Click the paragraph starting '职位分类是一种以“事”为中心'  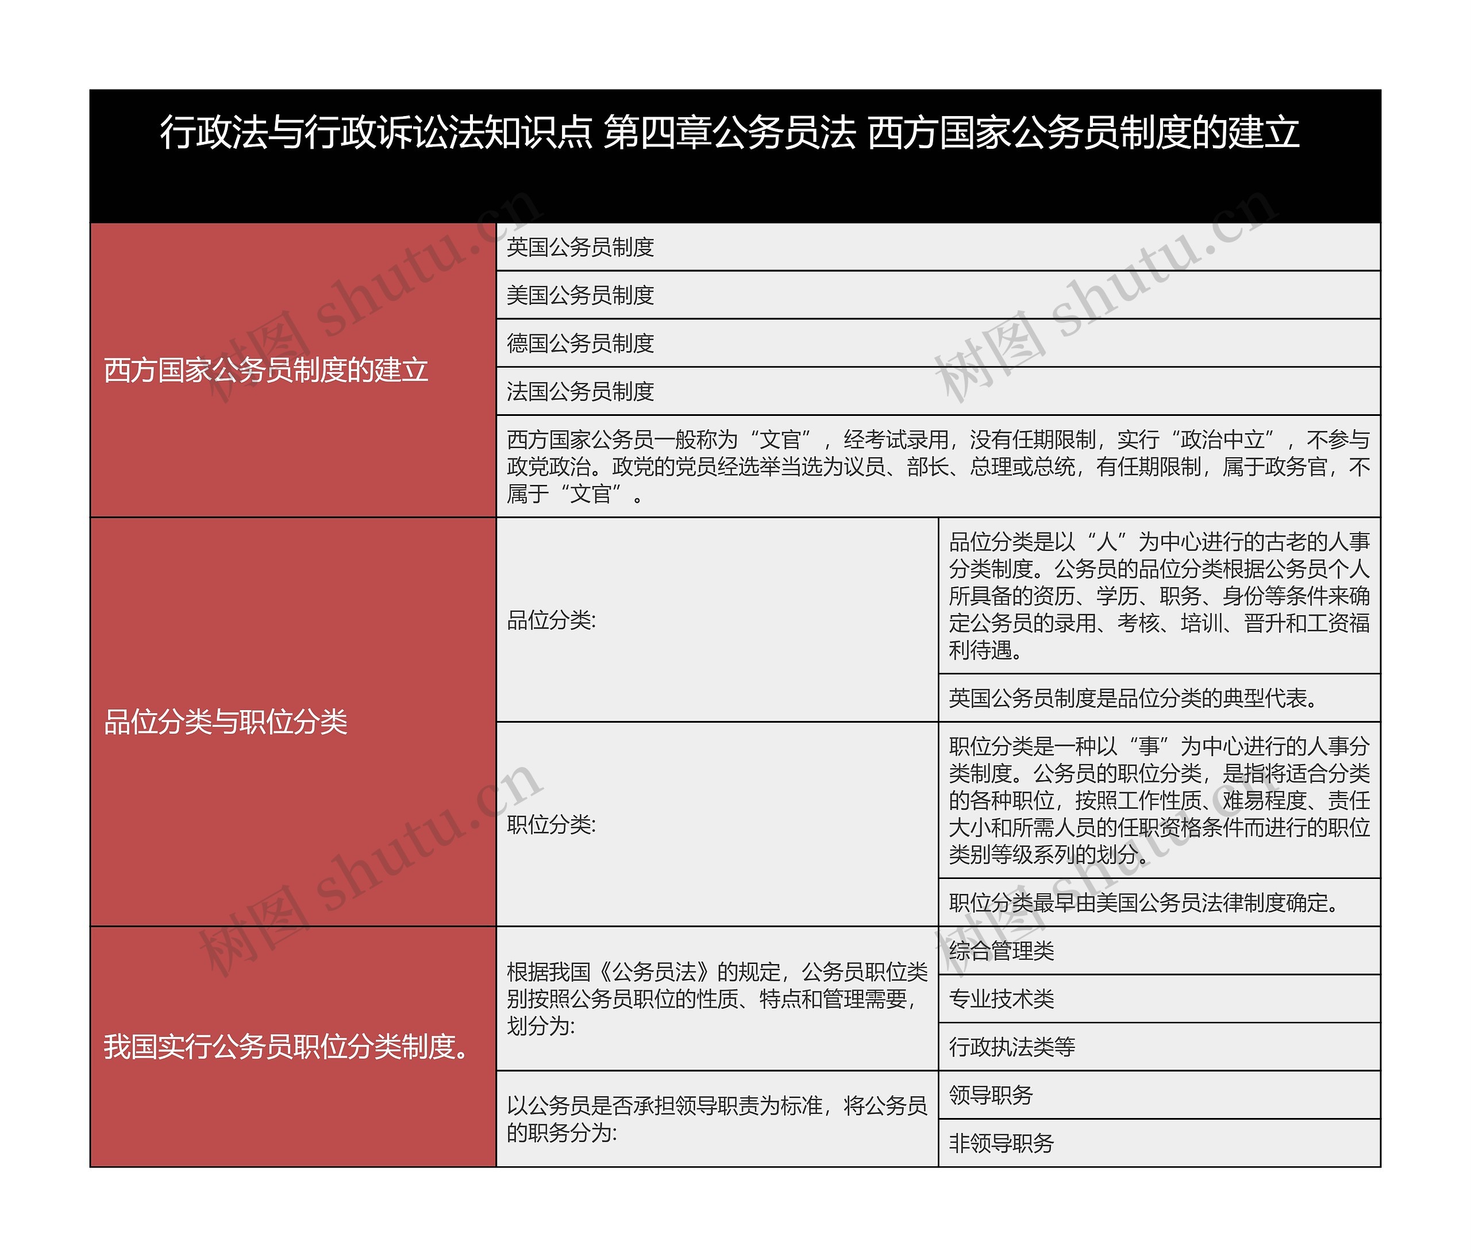click(1160, 801)
